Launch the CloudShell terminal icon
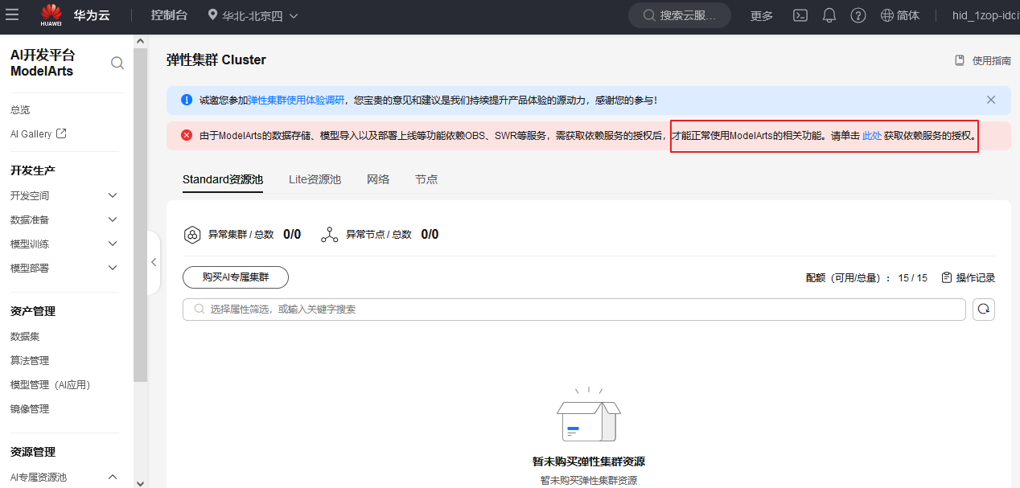Image resolution: width=1020 pixels, height=488 pixels. [800, 15]
